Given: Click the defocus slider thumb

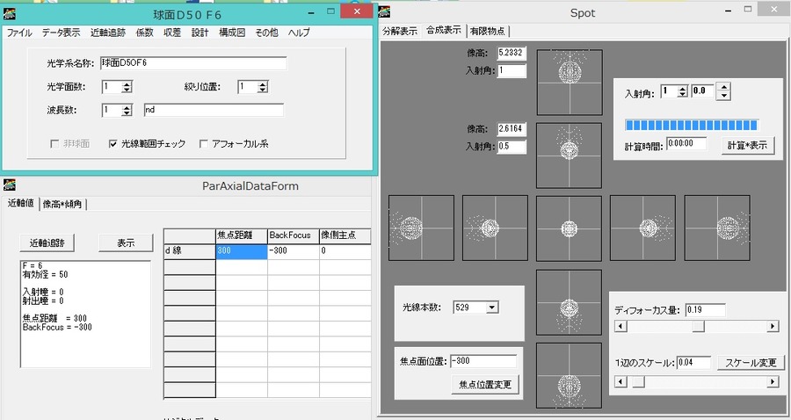Looking at the screenshot, I should point(698,327).
